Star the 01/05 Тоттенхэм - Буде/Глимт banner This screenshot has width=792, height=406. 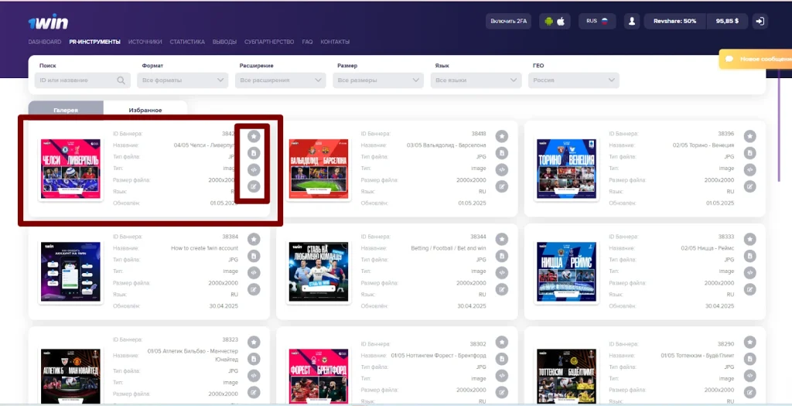750,343
